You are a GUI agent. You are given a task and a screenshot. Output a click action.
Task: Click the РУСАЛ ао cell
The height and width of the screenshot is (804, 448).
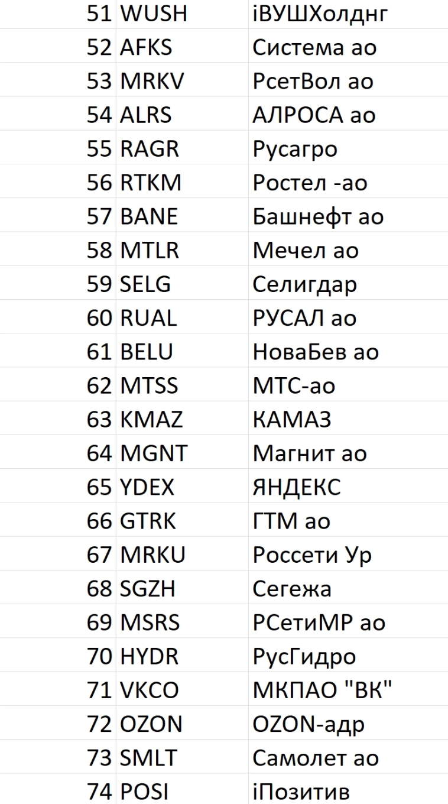point(305,318)
